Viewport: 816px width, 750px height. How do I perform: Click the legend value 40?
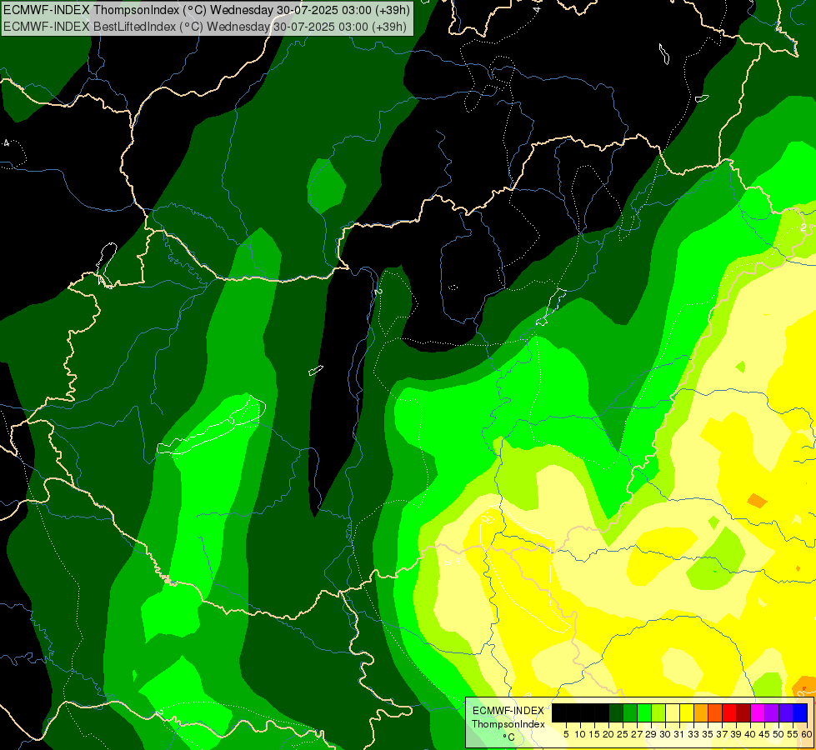pos(750,734)
